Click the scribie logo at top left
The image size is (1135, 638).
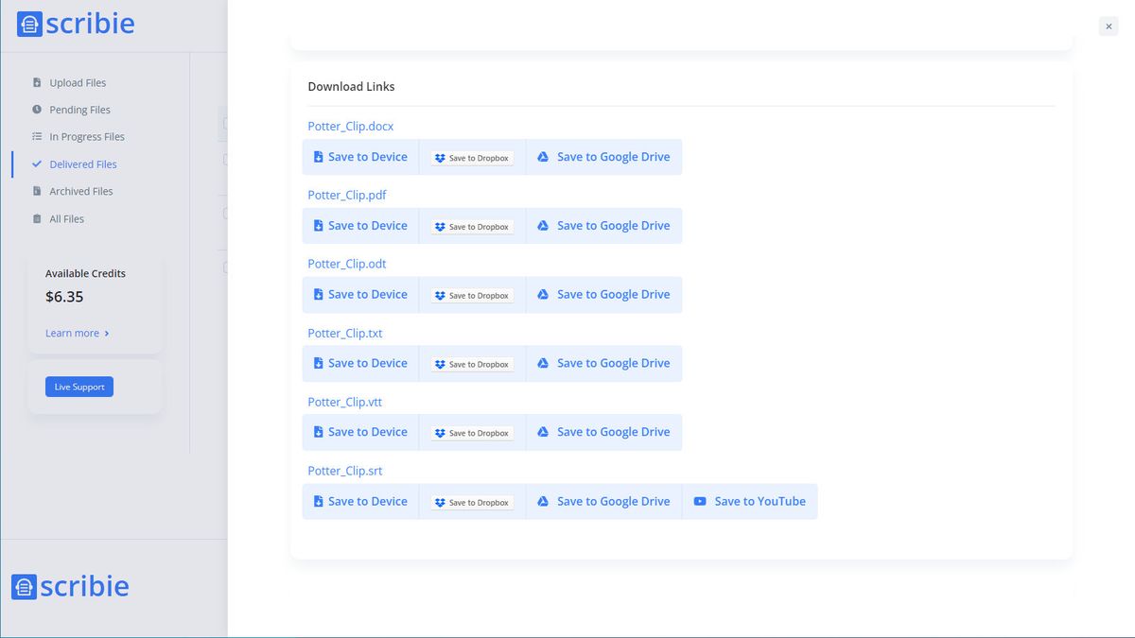point(76,24)
